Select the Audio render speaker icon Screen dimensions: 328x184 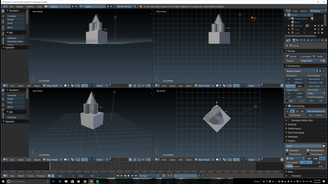click(314, 56)
